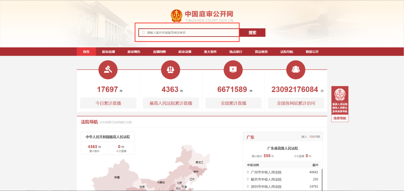Click the 接入 158/158 counter
The height and width of the screenshot is (191, 404).
click(x=310, y=137)
